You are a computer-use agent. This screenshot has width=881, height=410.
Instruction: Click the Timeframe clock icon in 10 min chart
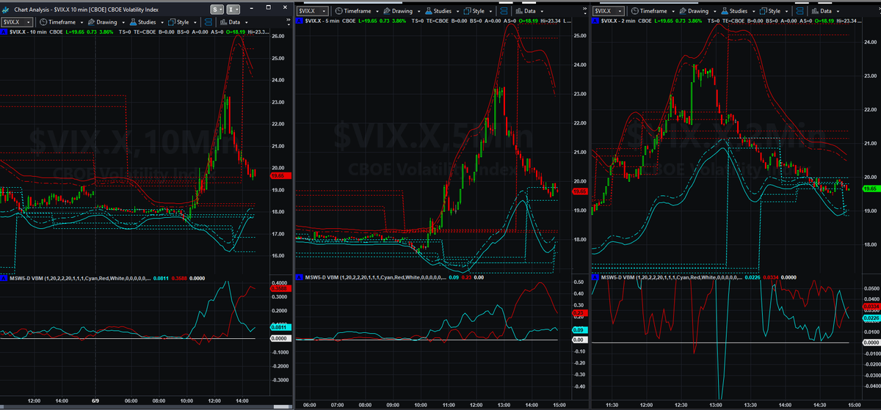(43, 22)
